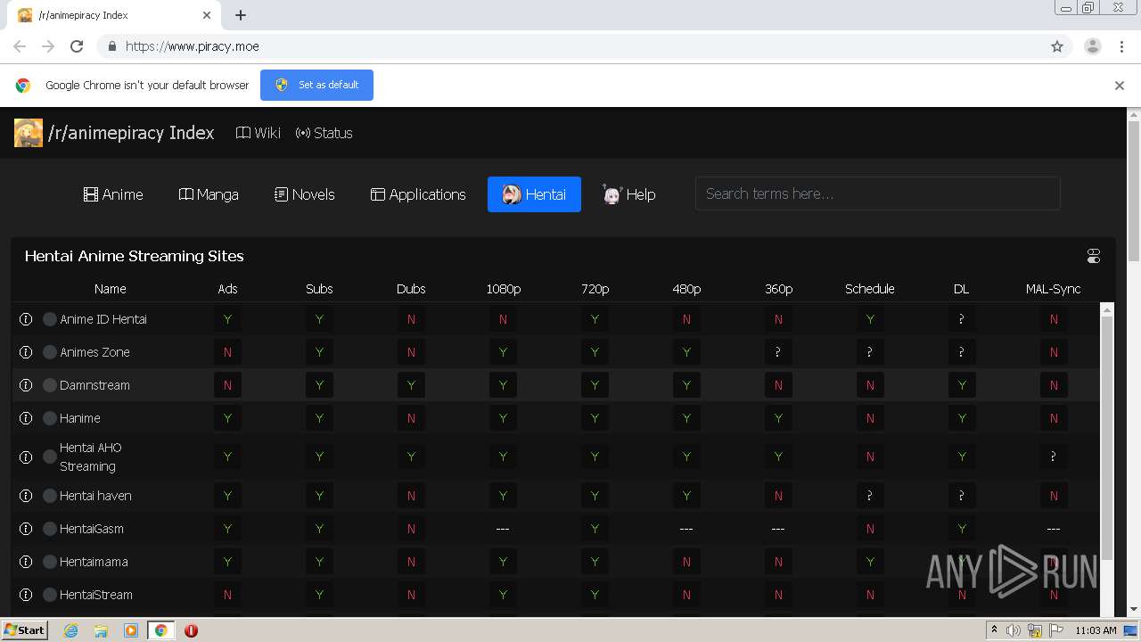
Task: Sort by the Subs column header
Action: pos(319,289)
